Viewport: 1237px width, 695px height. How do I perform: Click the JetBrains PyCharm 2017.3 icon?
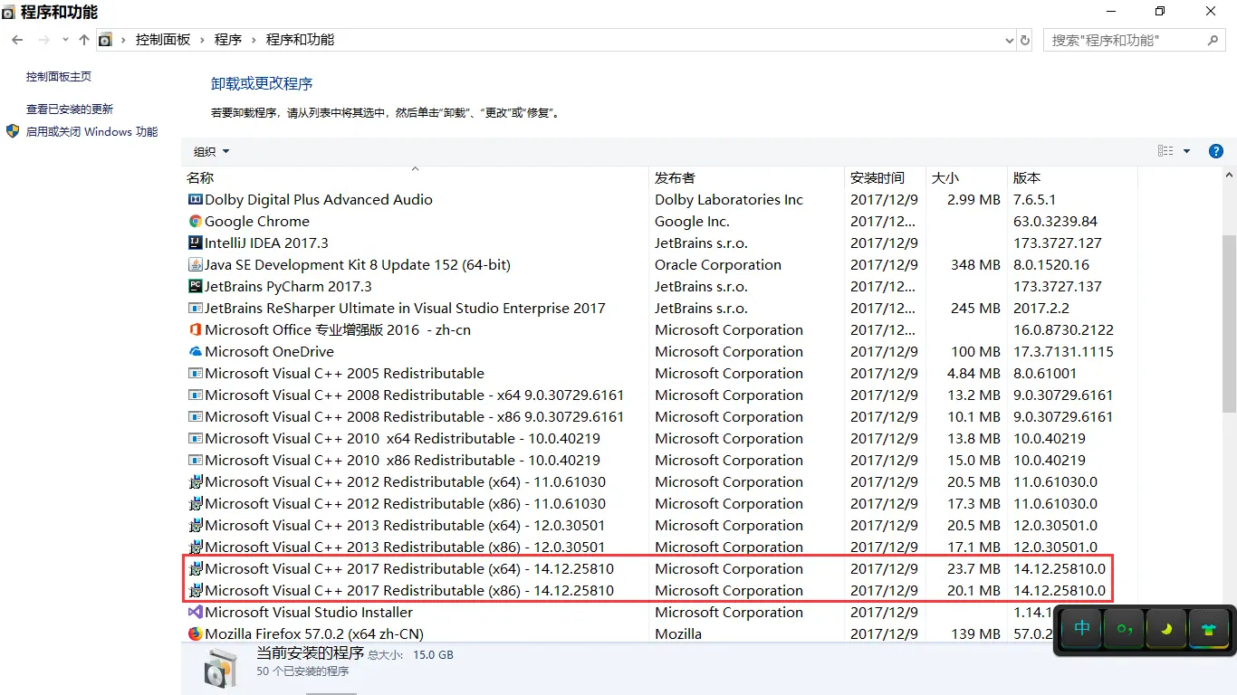point(195,286)
